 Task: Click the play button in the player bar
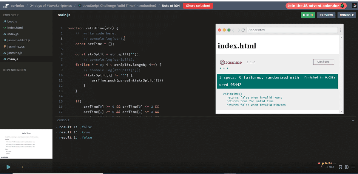8,167
